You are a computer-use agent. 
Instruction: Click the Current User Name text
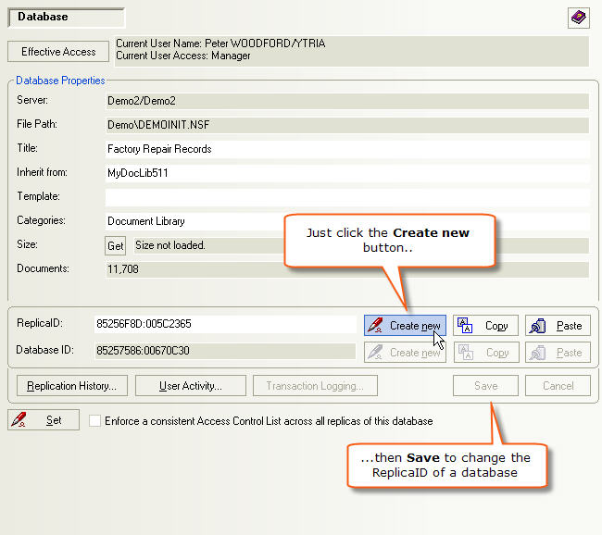[220, 44]
